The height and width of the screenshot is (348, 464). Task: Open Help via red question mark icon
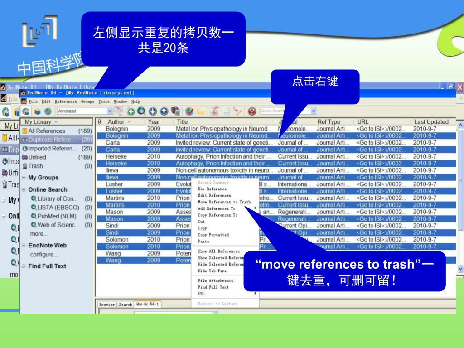coord(252,111)
